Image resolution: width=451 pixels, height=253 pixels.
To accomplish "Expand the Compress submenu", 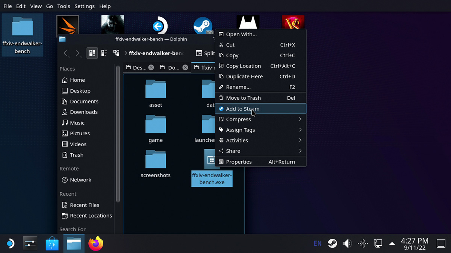I will click(x=261, y=119).
